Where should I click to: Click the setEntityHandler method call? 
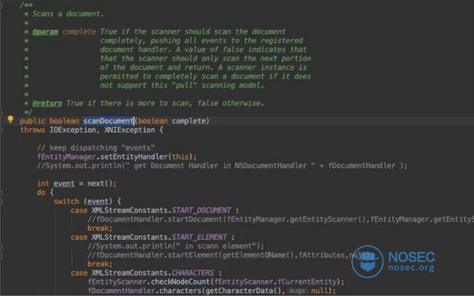click(134, 157)
